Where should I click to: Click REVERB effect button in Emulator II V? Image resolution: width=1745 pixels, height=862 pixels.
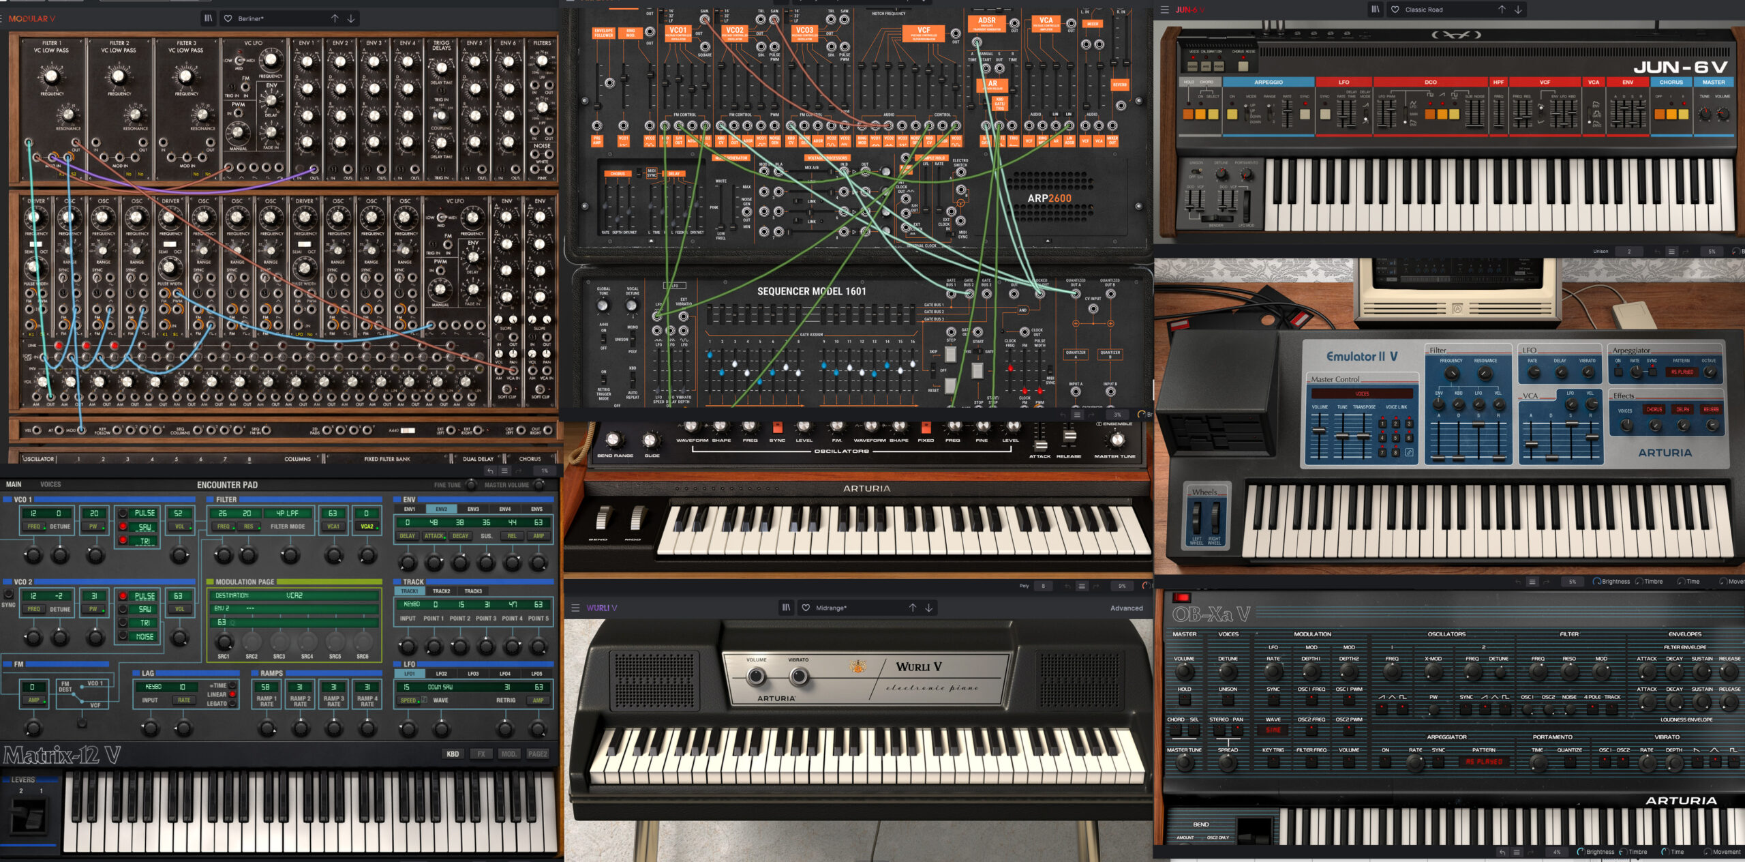pos(1711,409)
